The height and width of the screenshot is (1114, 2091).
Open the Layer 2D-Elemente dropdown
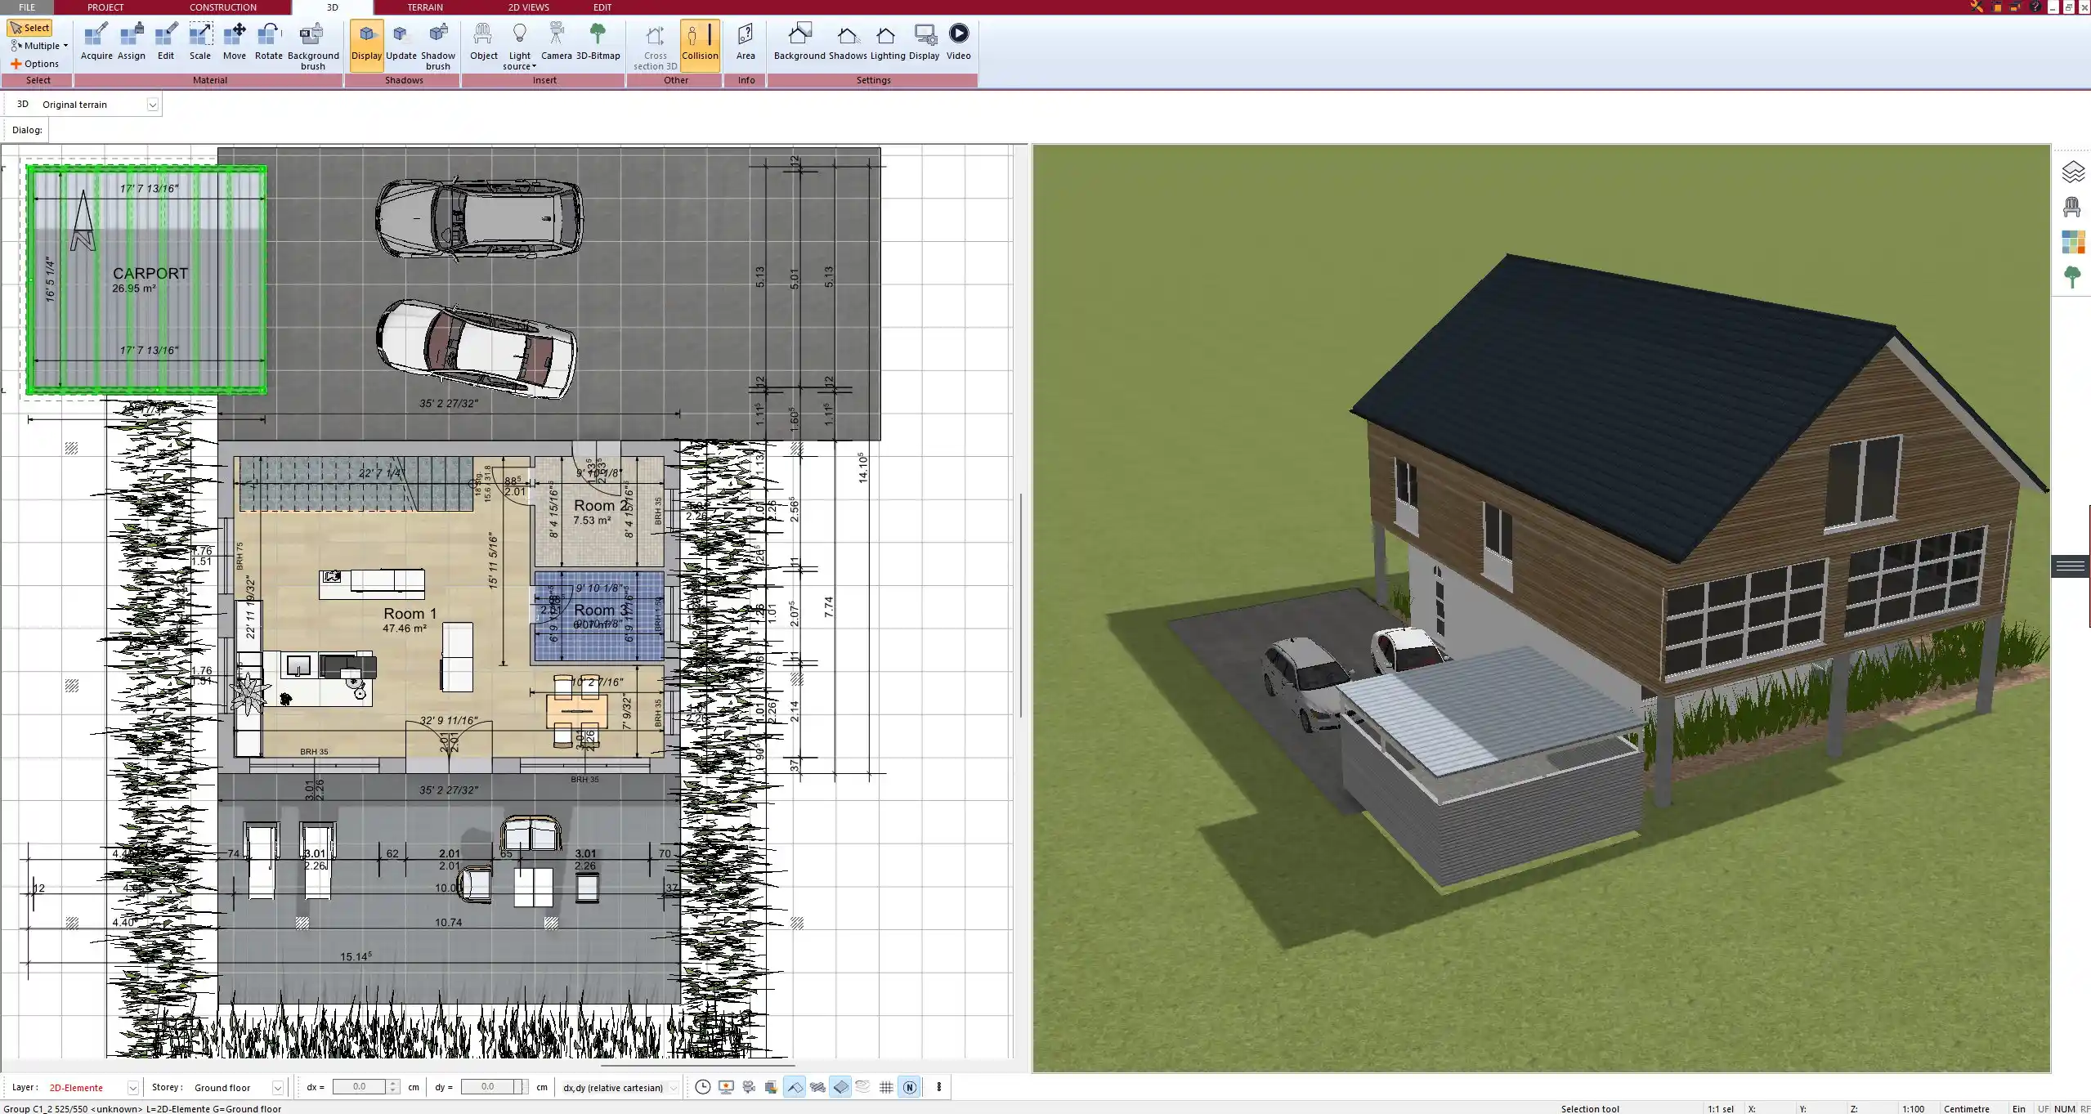[132, 1088]
